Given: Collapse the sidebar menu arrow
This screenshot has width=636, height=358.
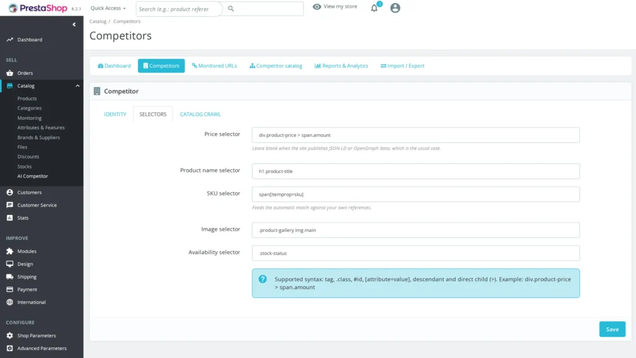Looking at the screenshot, I should point(74,24).
